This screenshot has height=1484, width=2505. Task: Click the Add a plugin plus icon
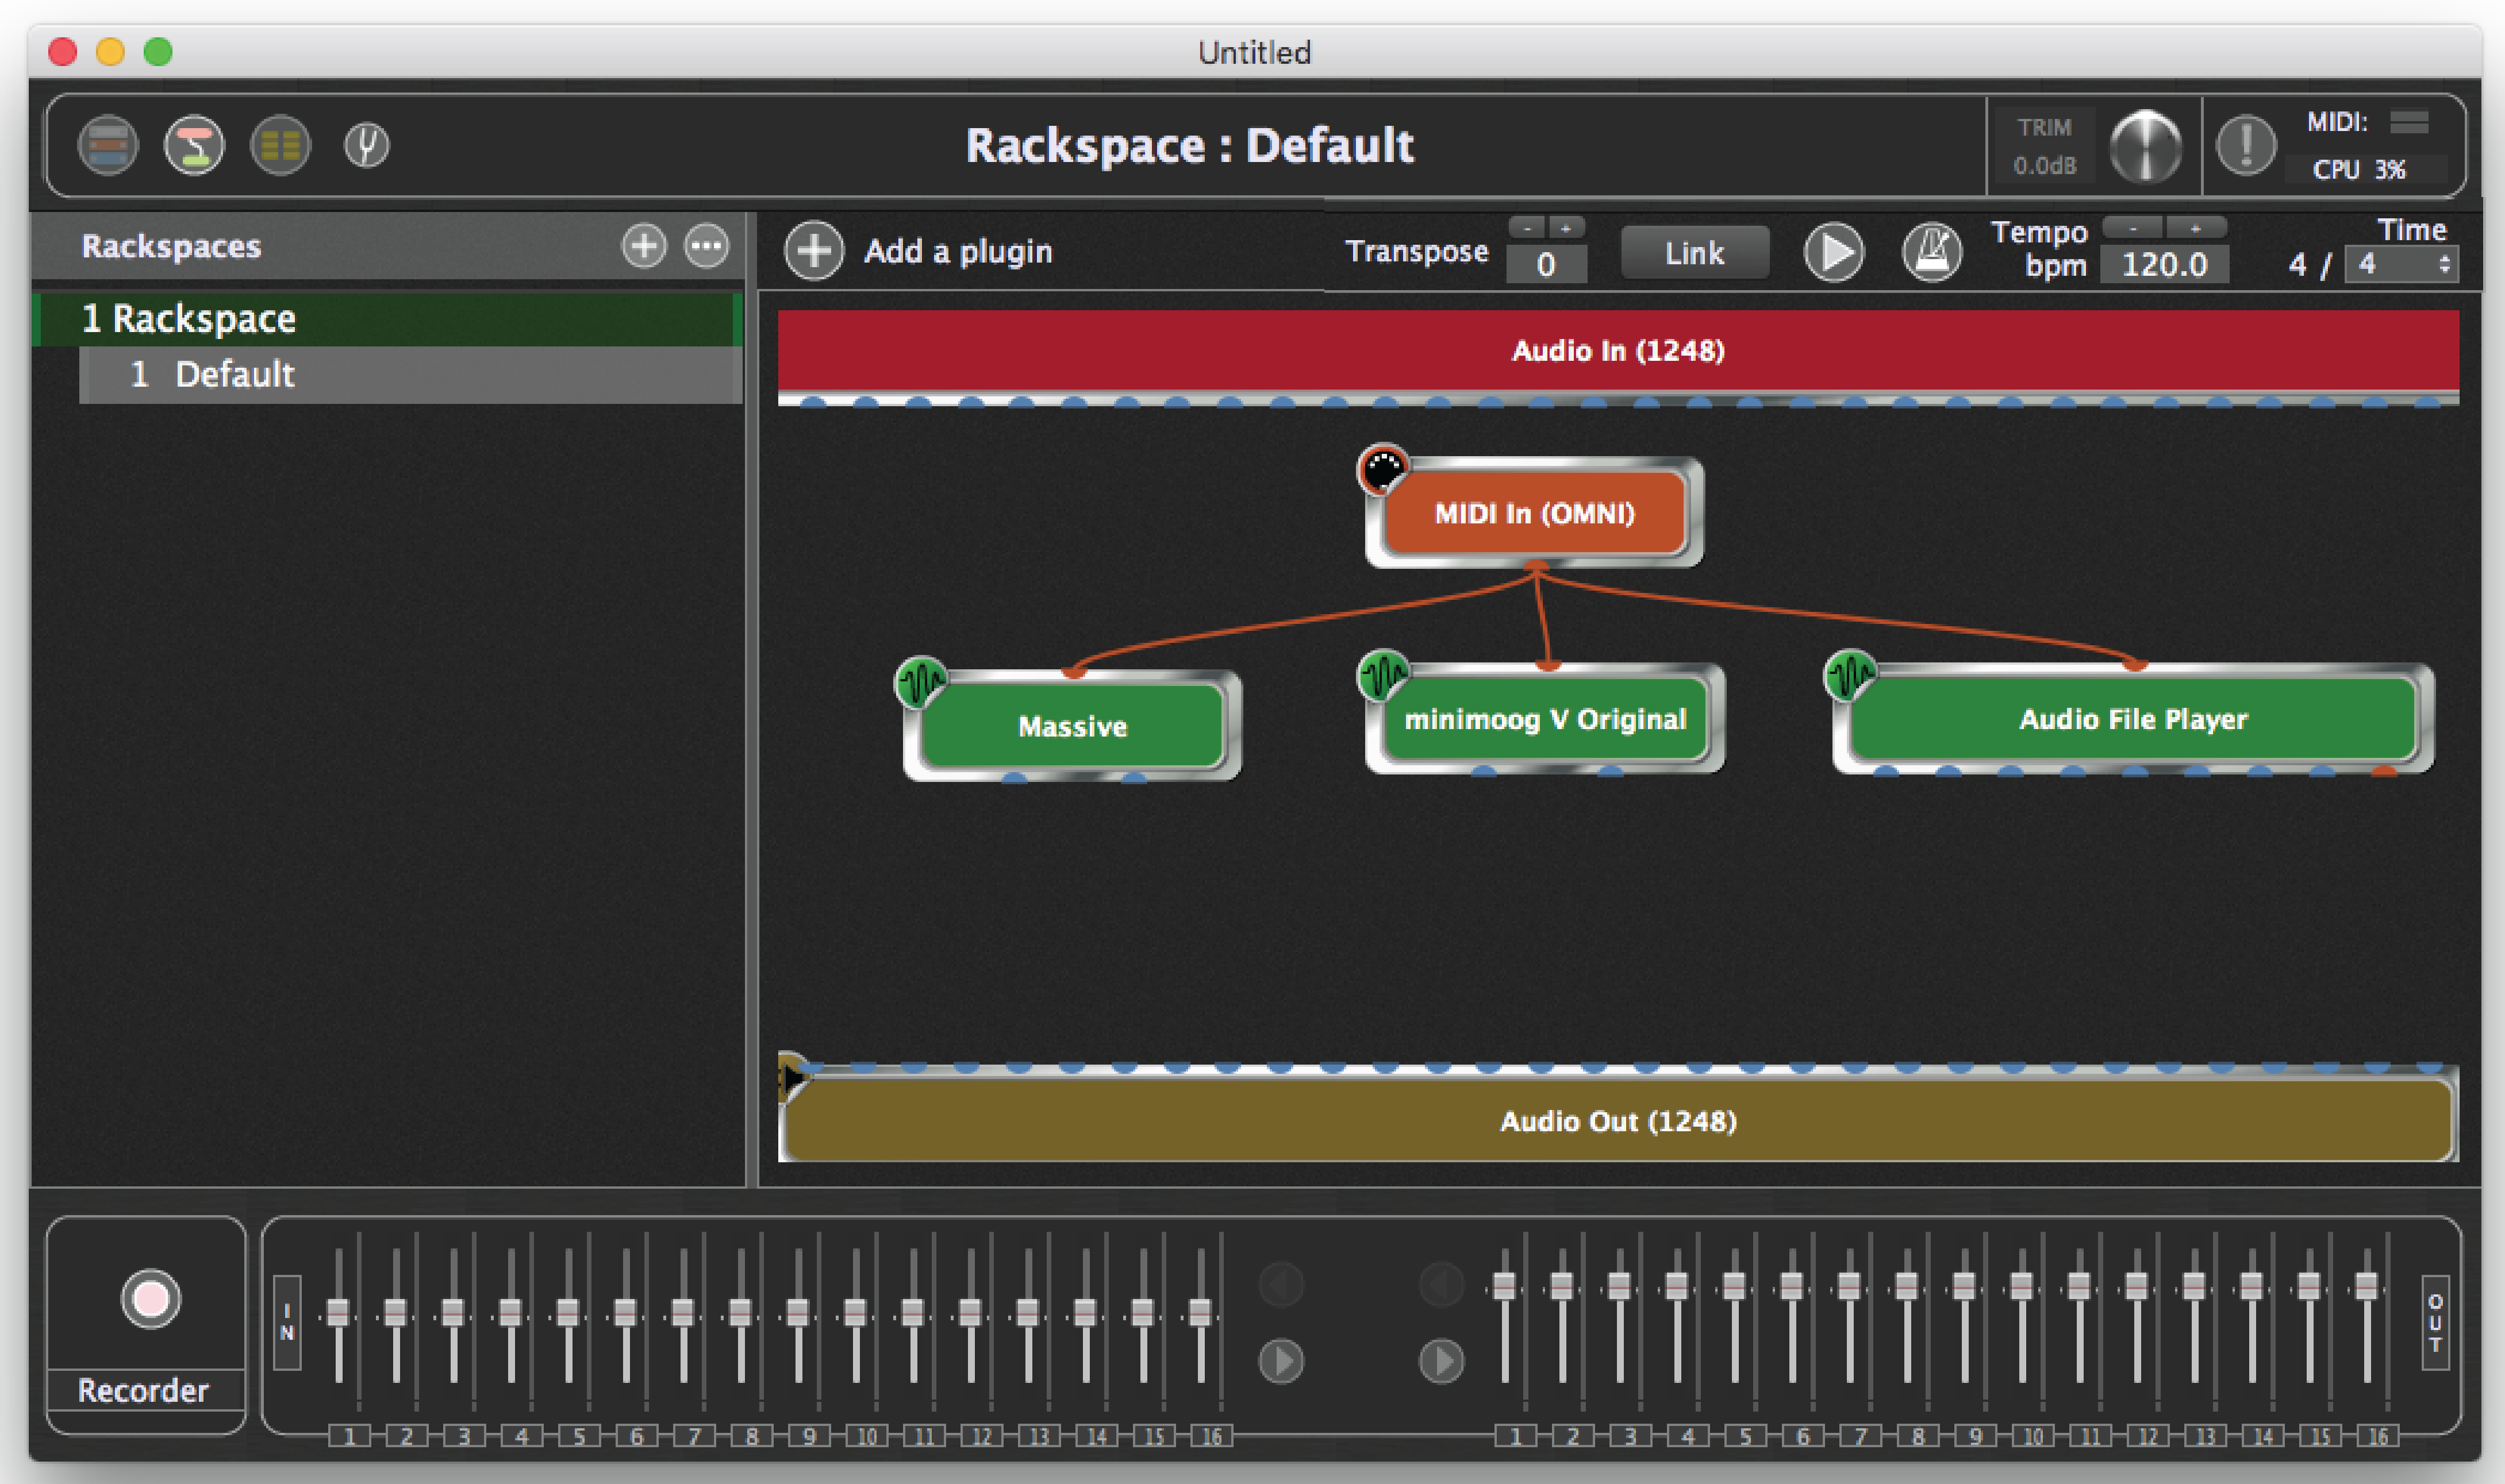click(813, 251)
